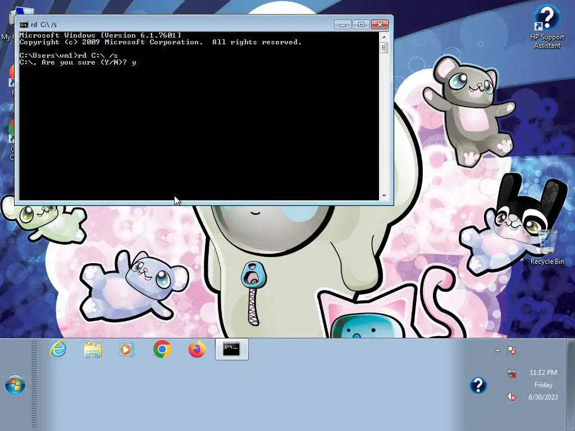This screenshot has height=431, width=575.
Task: Click the HP Support Assistant tray question mark
Action: point(478,385)
